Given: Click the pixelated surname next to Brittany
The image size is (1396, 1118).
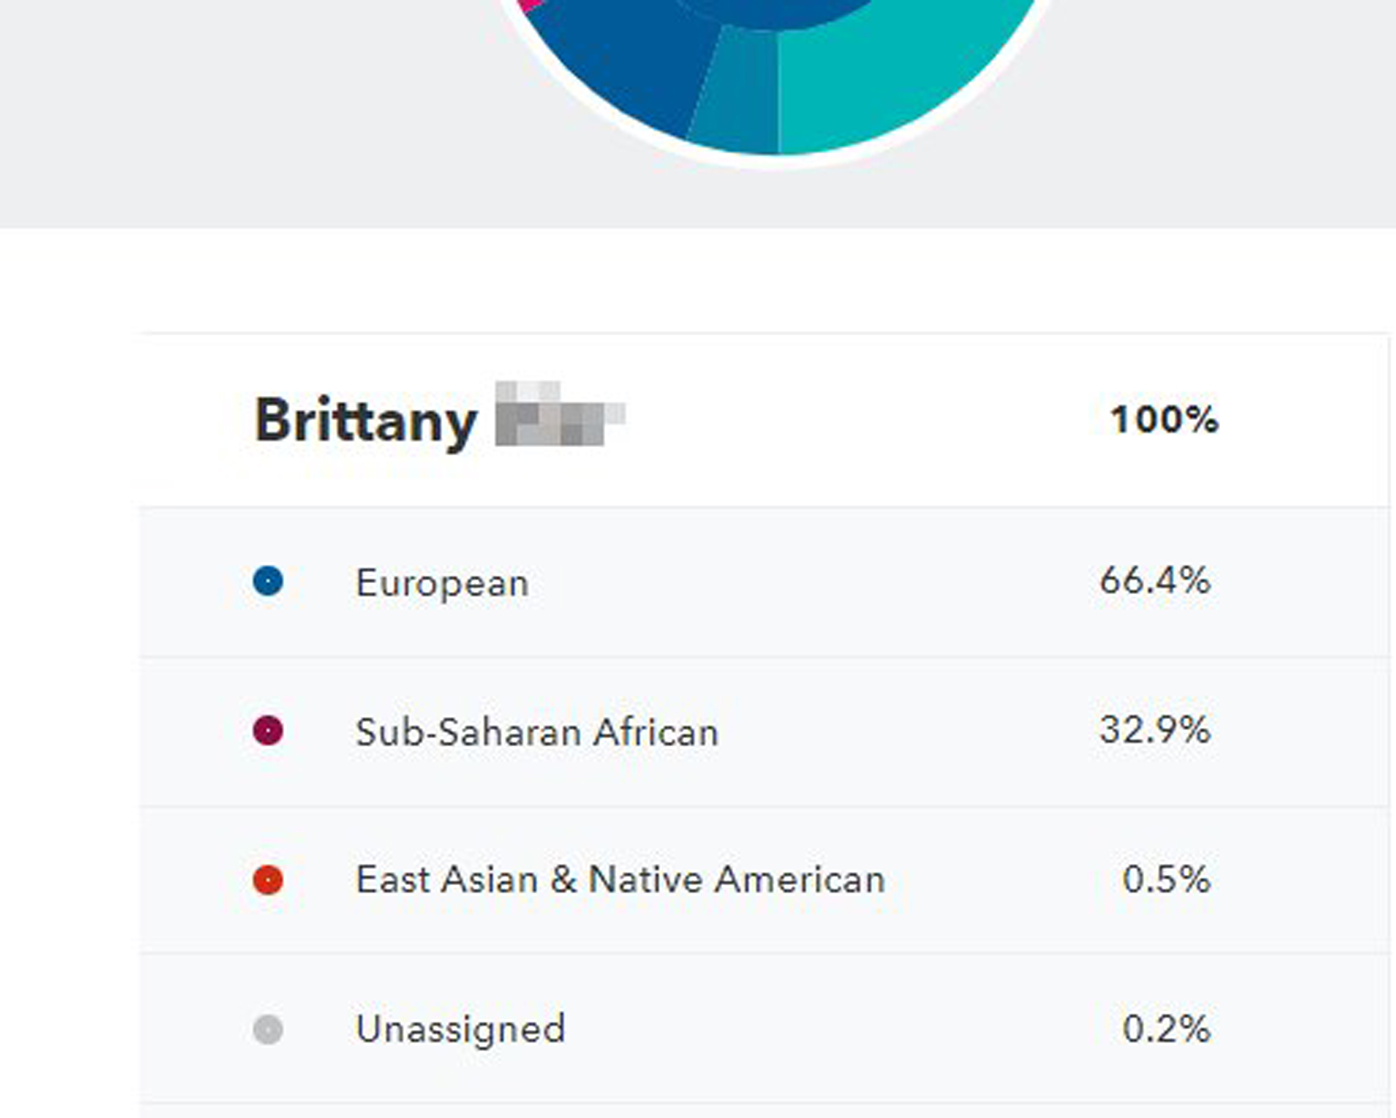Looking at the screenshot, I should tap(560, 413).
